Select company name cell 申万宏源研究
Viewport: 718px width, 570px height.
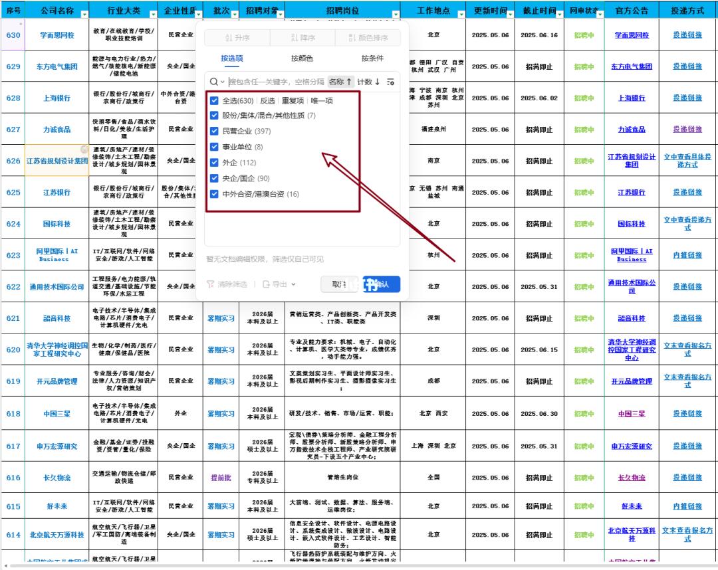coord(57,446)
